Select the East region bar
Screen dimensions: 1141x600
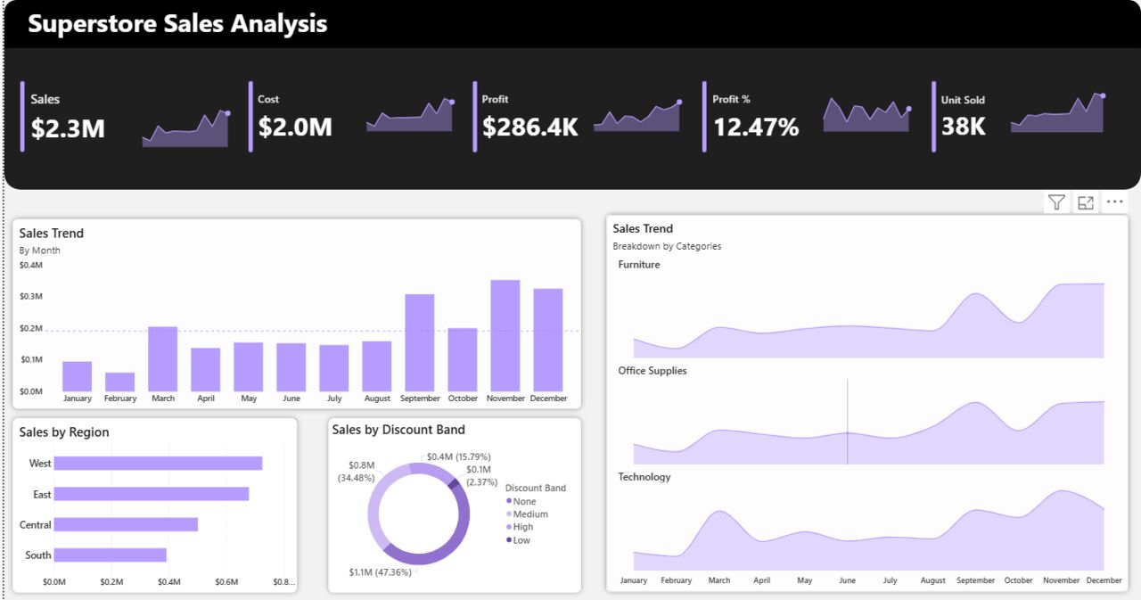[151, 494]
